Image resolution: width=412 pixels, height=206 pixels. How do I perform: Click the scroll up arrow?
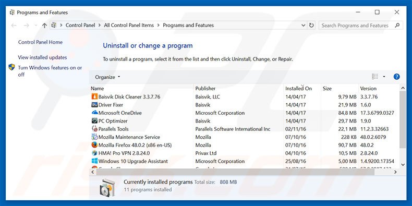[403, 88]
